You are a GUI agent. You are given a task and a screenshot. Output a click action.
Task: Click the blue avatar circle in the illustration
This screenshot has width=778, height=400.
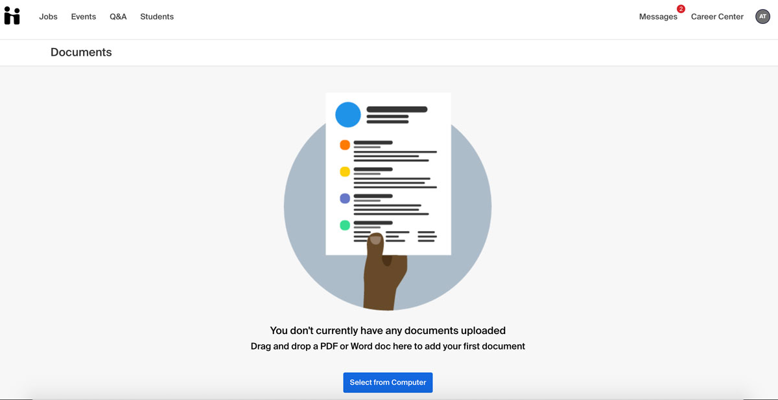348,114
